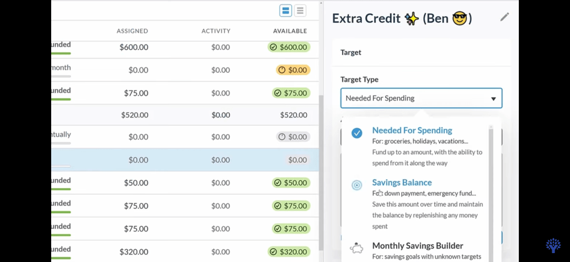Choose the Savings Balance target option
Viewport: 570px width, 262px height.
427,204
